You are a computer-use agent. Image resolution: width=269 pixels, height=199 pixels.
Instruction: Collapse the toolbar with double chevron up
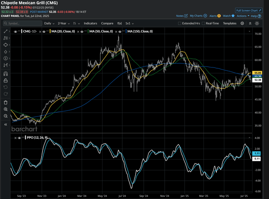point(250,23)
